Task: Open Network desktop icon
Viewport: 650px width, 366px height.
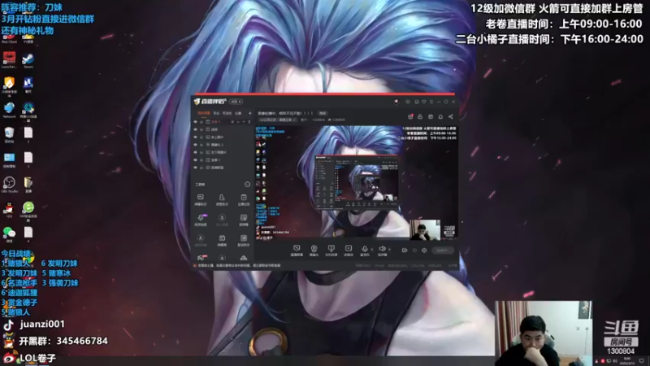Action: (9, 110)
